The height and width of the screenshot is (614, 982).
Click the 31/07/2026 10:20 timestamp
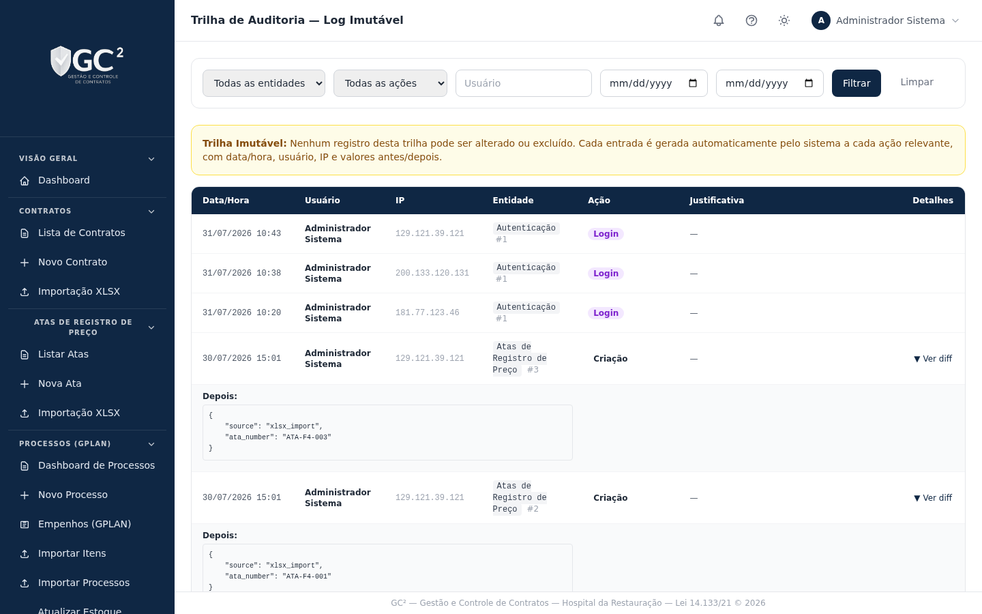pos(241,312)
